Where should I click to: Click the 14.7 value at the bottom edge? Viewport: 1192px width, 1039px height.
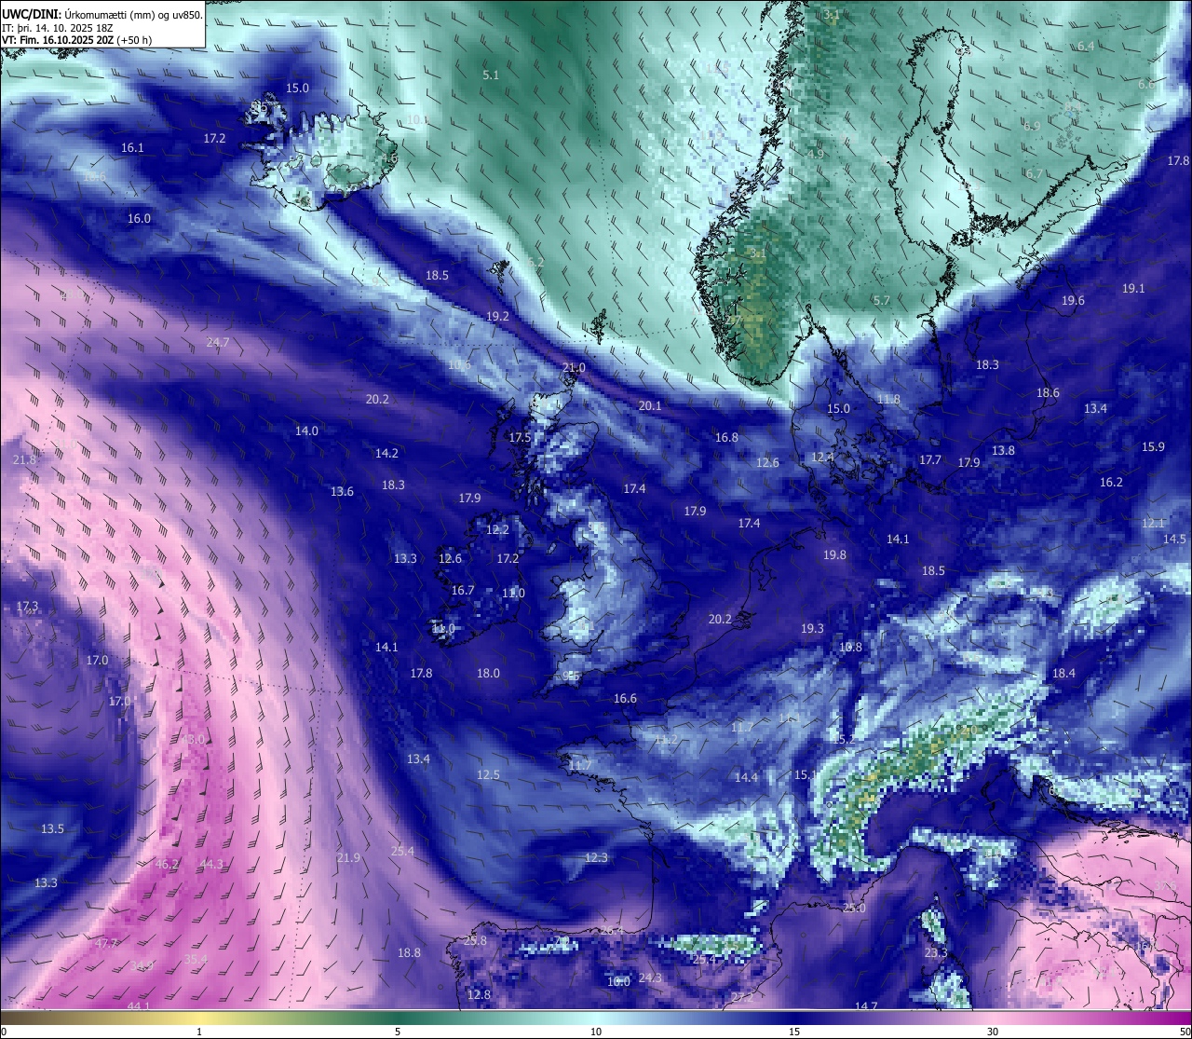pos(866,1006)
